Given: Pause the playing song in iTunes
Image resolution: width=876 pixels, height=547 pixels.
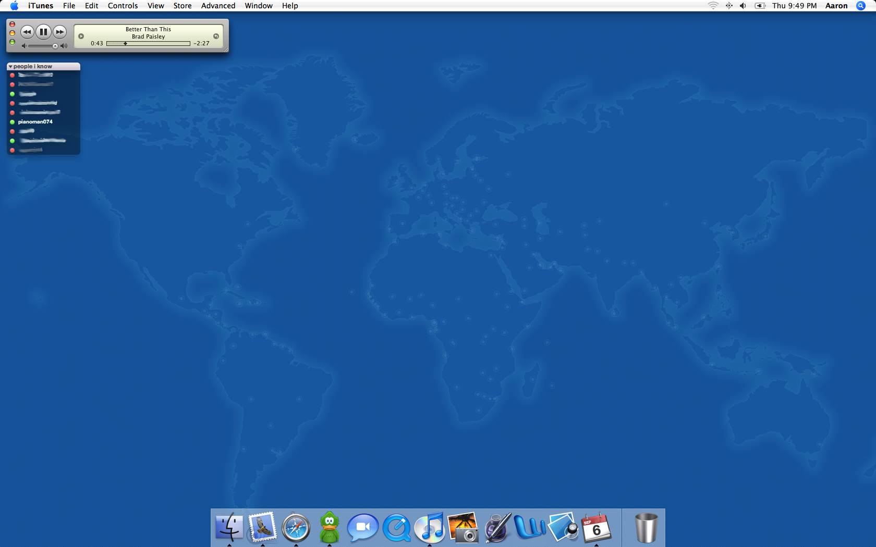Looking at the screenshot, I should coord(43,32).
